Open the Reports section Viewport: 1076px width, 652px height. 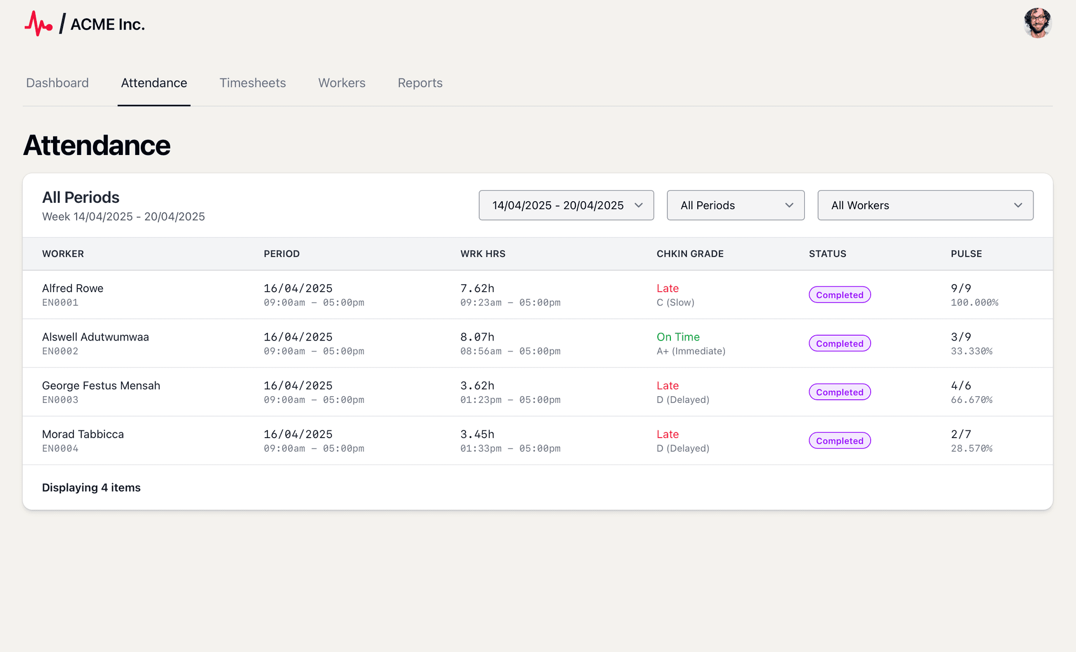(x=420, y=82)
